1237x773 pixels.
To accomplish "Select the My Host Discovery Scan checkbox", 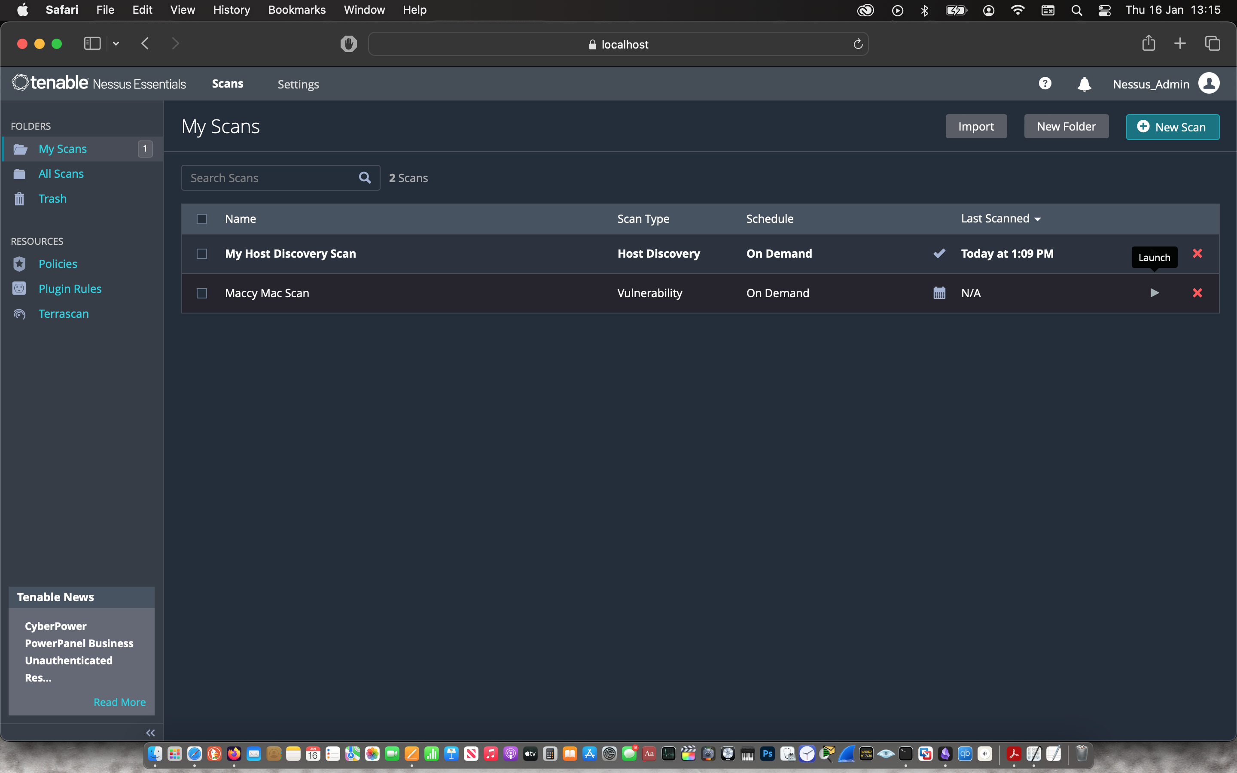I will coord(202,253).
